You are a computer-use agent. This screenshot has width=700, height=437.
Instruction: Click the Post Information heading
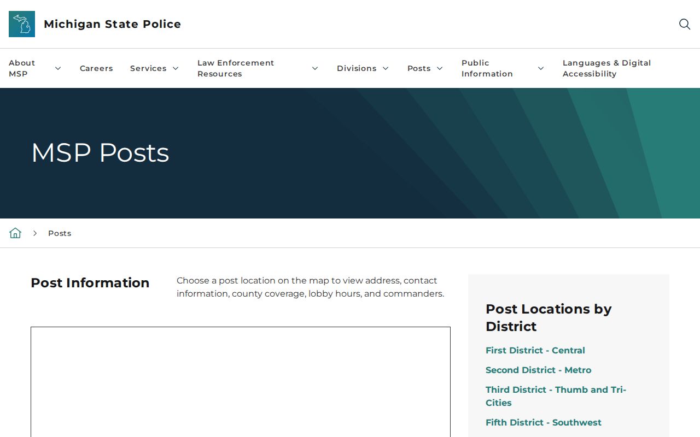[x=90, y=283]
